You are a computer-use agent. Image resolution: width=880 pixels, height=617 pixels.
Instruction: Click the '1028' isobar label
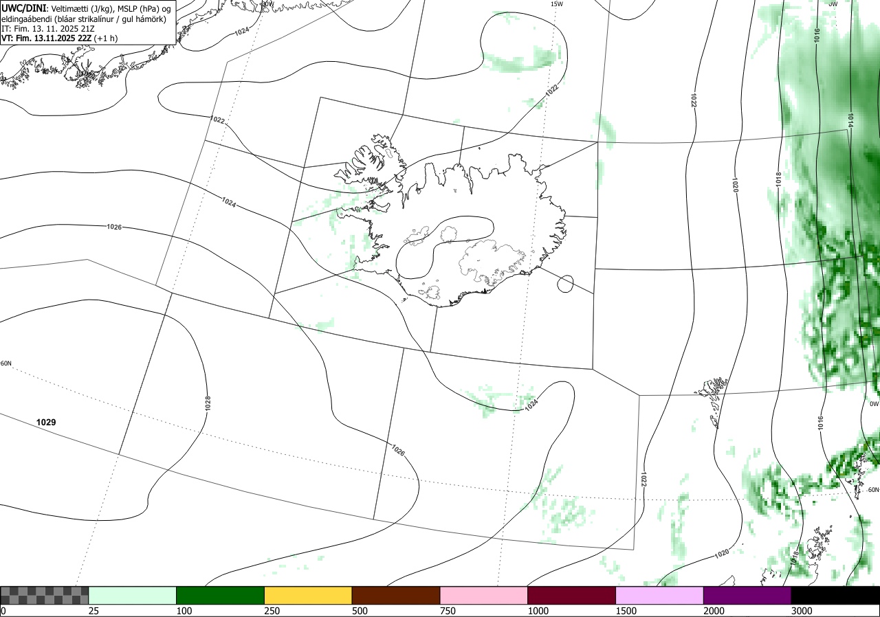(208, 403)
